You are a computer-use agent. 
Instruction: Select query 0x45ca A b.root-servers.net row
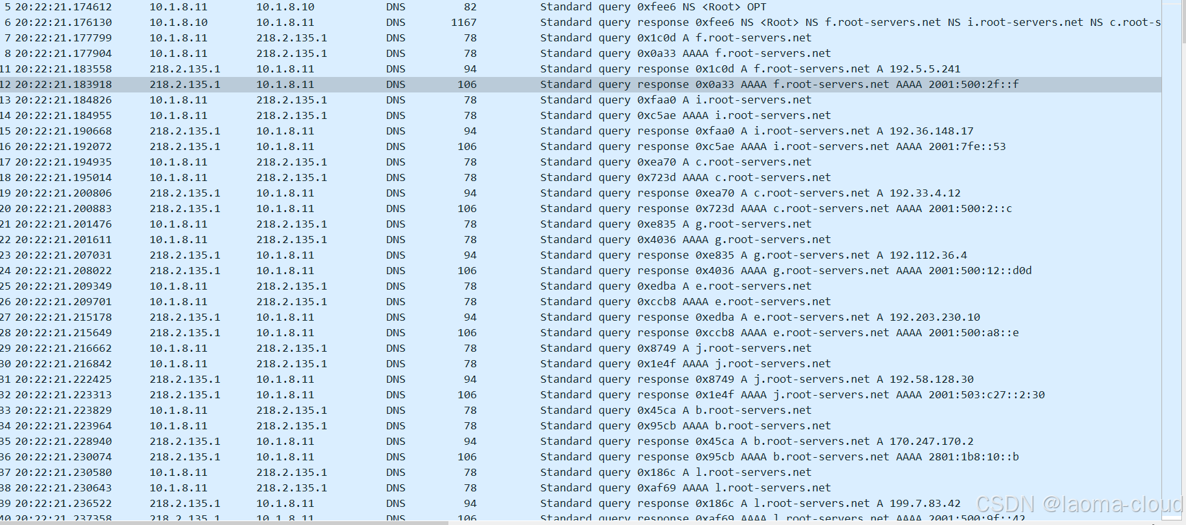tap(580, 410)
